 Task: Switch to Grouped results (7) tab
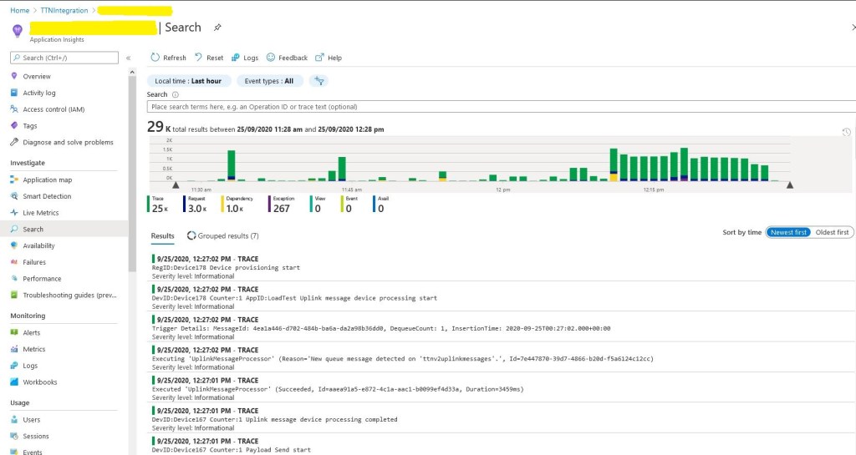pyautogui.click(x=222, y=236)
